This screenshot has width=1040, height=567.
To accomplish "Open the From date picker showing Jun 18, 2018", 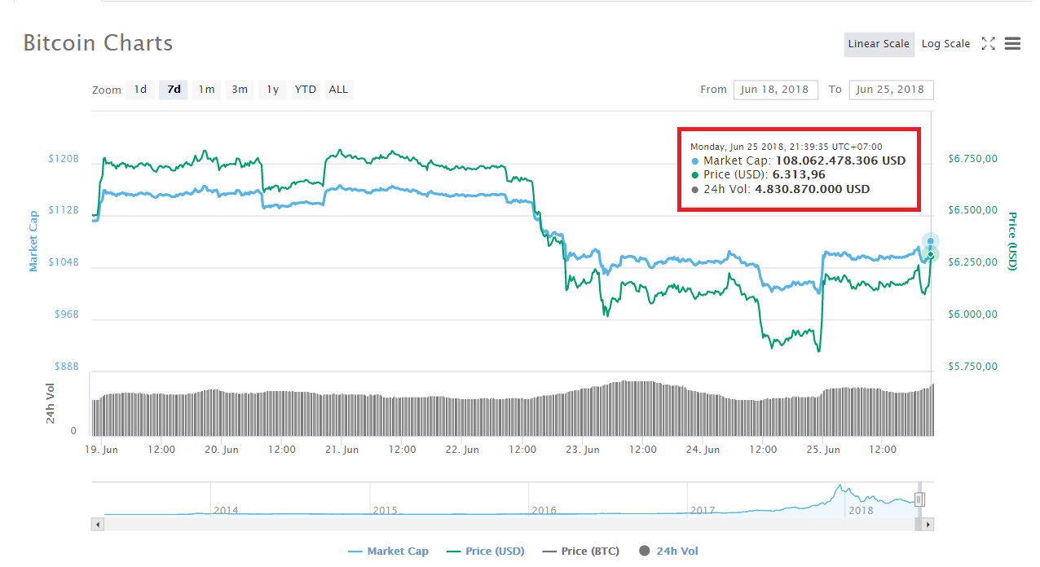I will (x=775, y=90).
